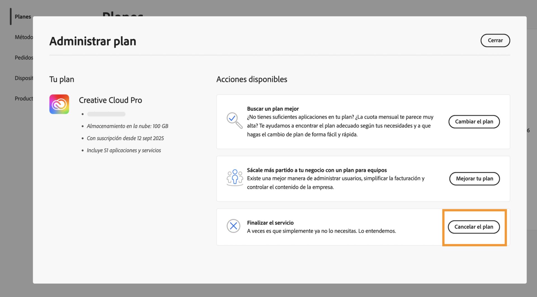Screen dimensions: 537x297
Task: Click the Cambiar el plan button
Action: click(x=474, y=122)
